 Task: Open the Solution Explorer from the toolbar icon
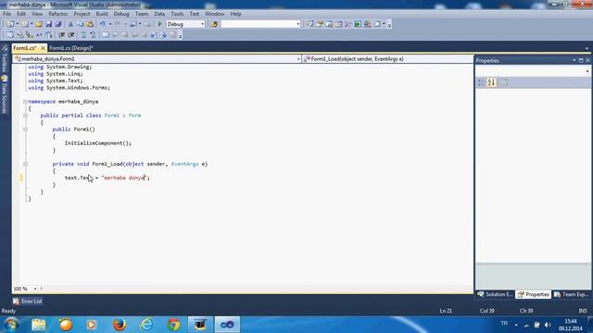pos(309,24)
